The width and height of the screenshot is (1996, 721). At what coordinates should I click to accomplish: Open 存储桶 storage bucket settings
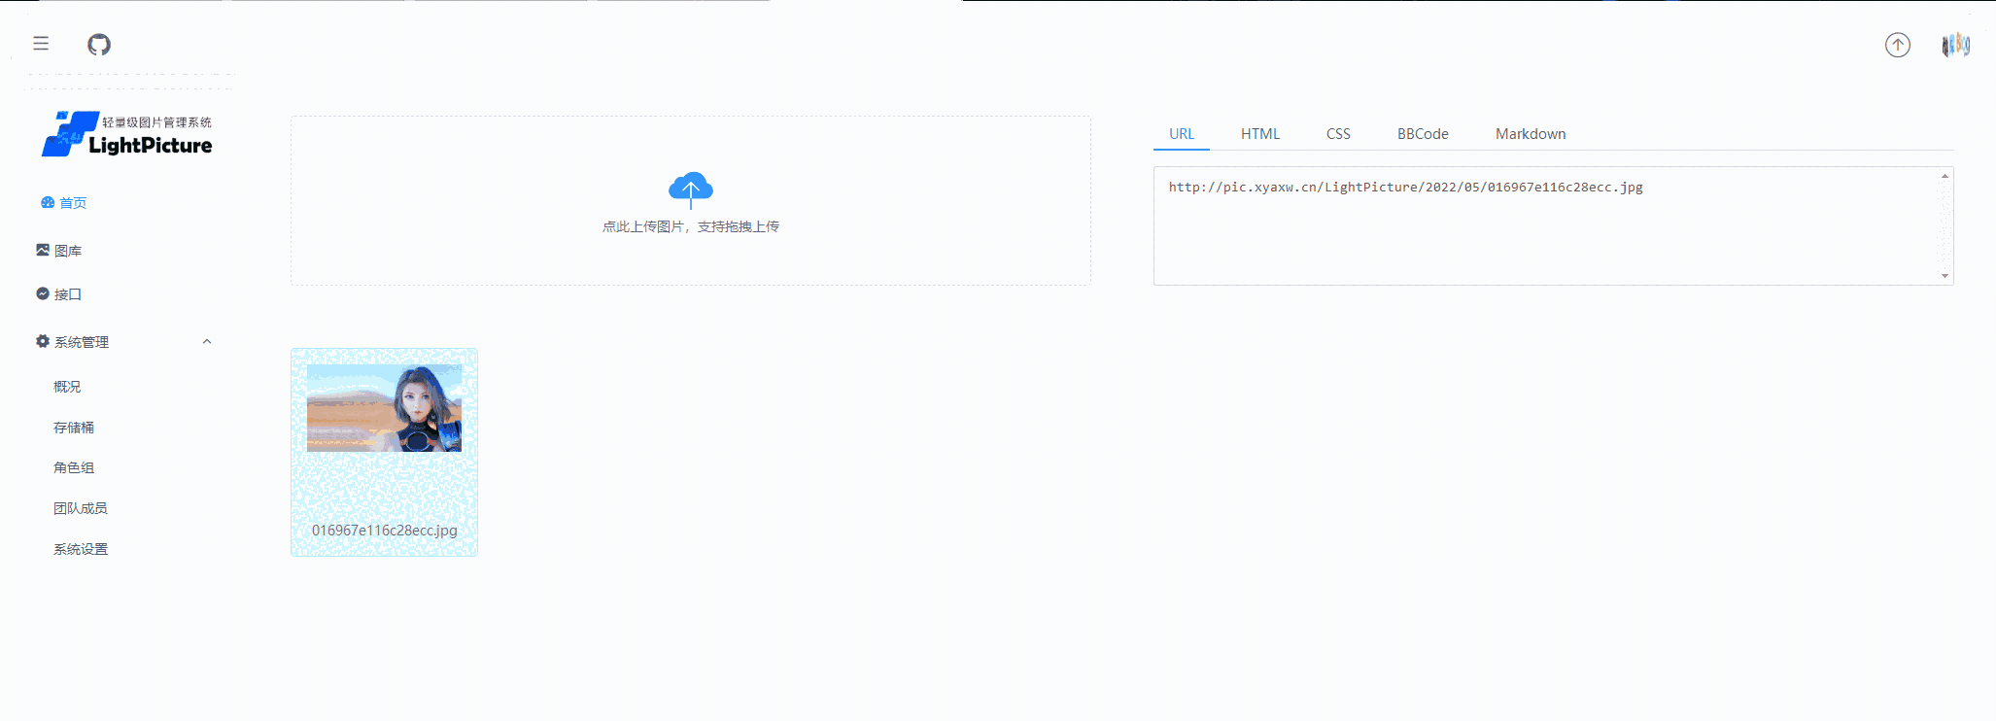pyautogui.click(x=74, y=428)
